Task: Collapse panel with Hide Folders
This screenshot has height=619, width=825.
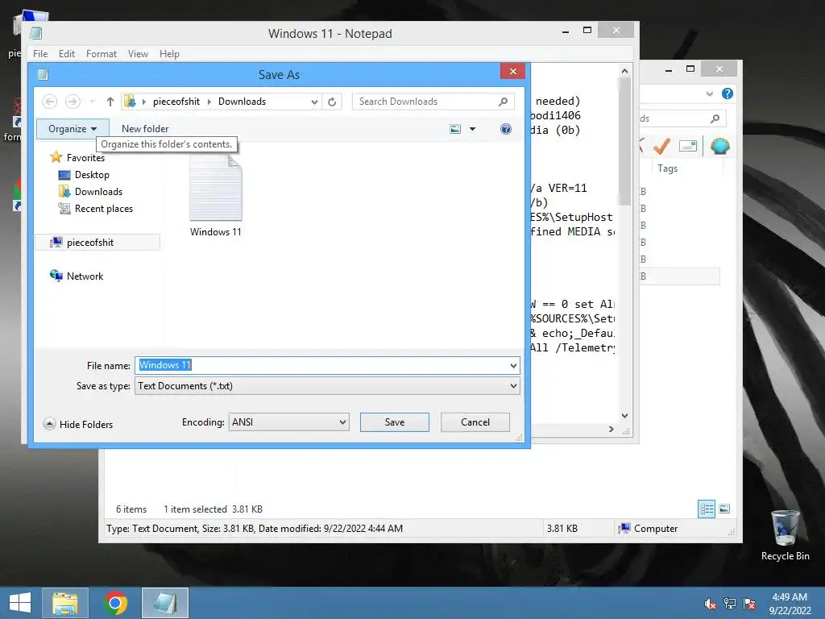Action: coord(78,424)
